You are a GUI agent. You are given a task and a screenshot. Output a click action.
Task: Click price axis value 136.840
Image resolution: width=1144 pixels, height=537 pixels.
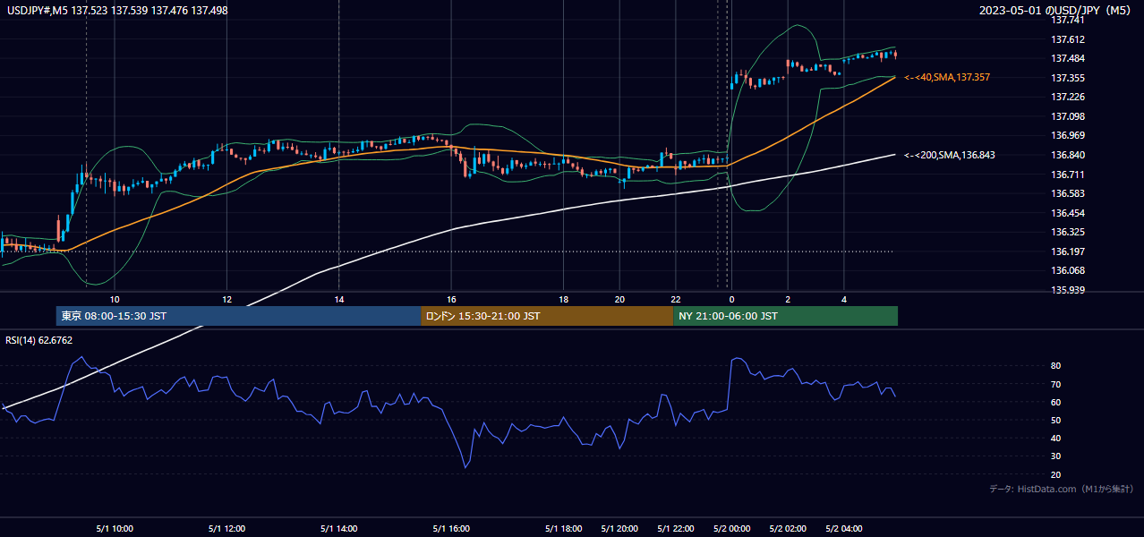coord(1067,155)
